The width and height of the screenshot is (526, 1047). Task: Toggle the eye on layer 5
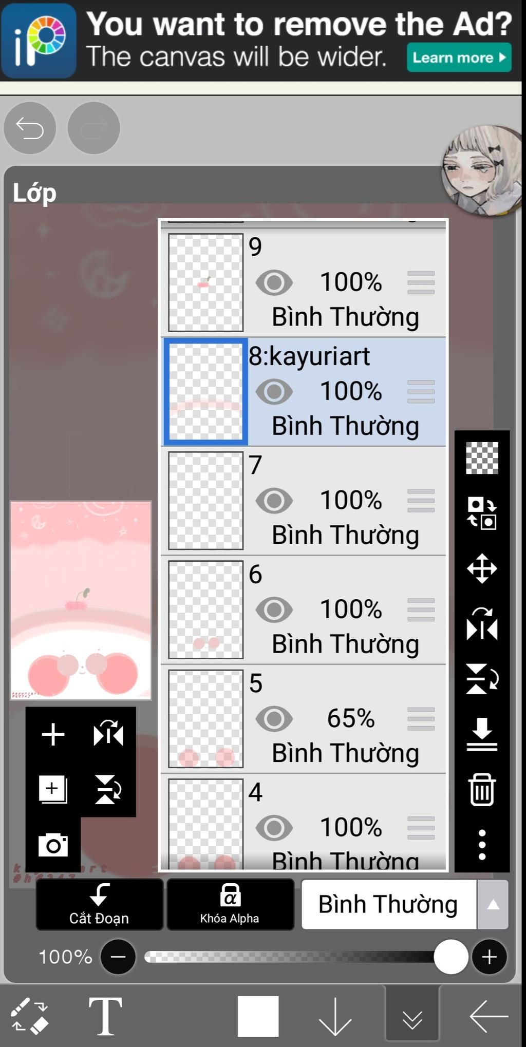pos(274,719)
